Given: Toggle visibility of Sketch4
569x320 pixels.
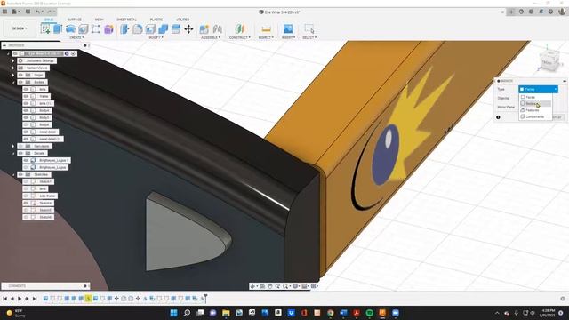Looking at the screenshot, I should 26,203.
